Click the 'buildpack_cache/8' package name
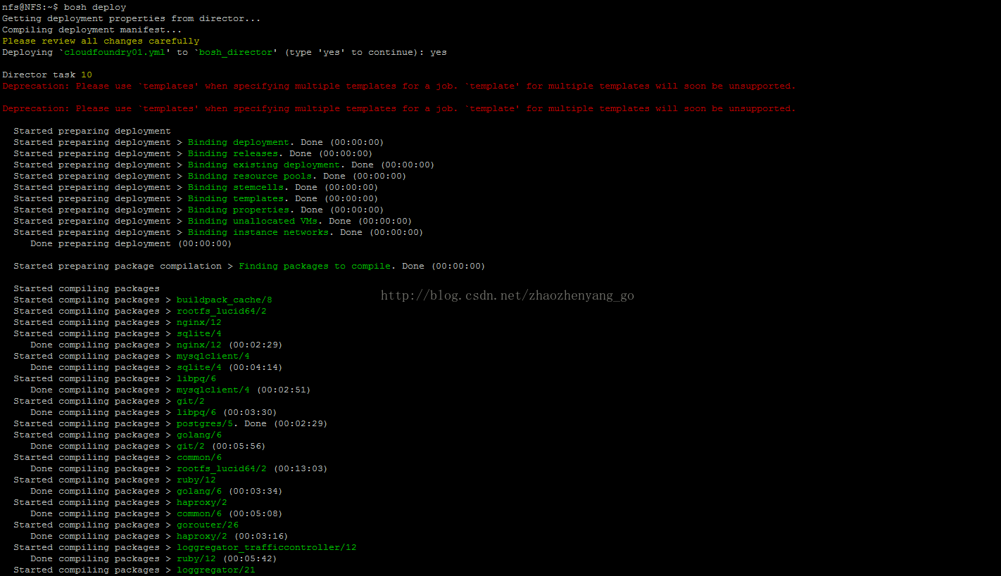The height and width of the screenshot is (576, 1001). [x=225, y=300]
